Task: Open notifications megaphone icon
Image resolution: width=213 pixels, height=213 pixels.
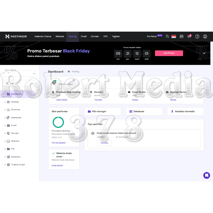Action: (x=189, y=36)
